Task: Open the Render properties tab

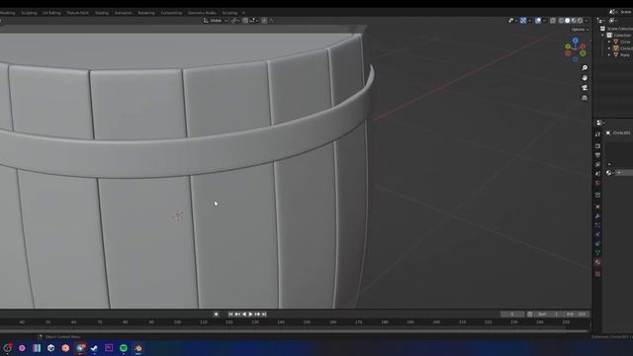Action: [x=597, y=146]
